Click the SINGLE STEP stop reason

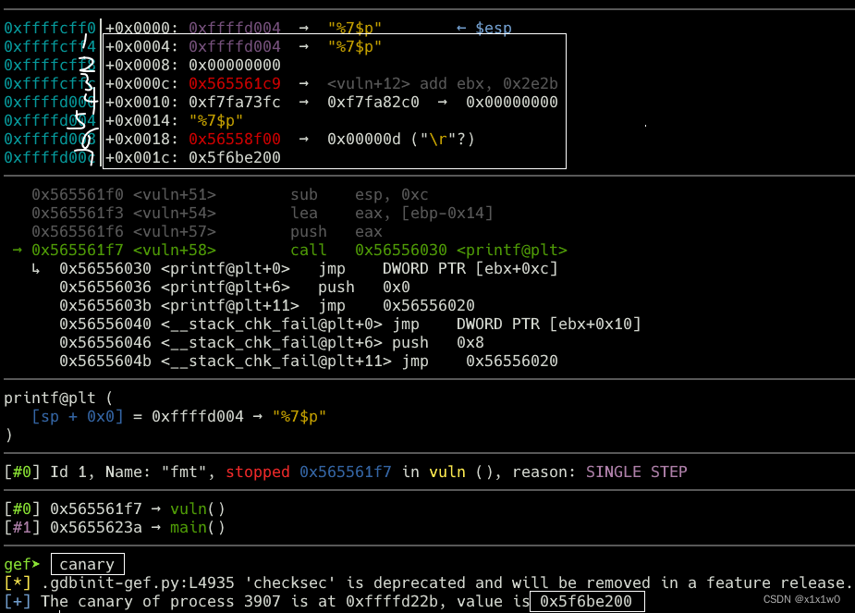point(636,472)
